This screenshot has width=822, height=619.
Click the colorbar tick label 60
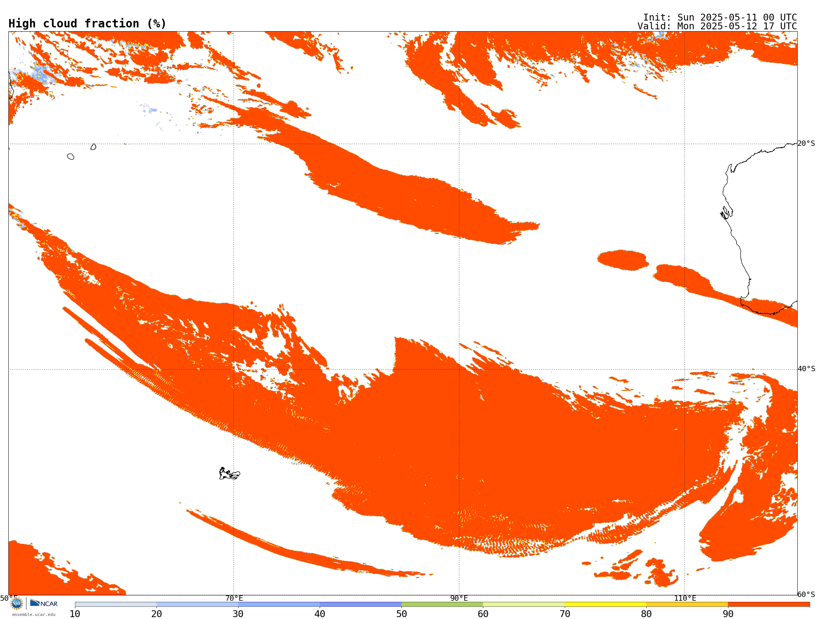(x=483, y=614)
